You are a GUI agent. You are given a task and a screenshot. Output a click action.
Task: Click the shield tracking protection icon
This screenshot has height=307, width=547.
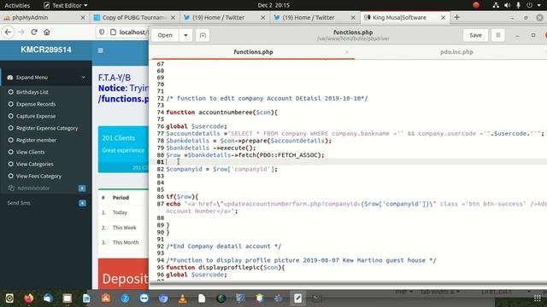point(102,32)
